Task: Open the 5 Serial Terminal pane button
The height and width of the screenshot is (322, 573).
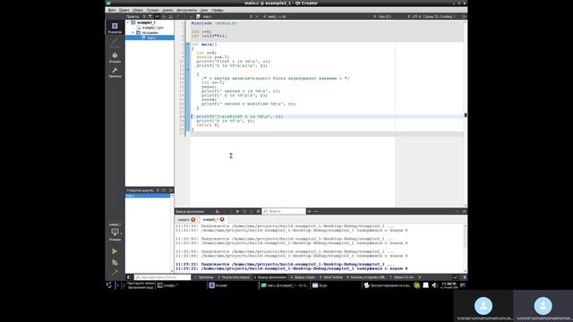Action: (331, 277)
